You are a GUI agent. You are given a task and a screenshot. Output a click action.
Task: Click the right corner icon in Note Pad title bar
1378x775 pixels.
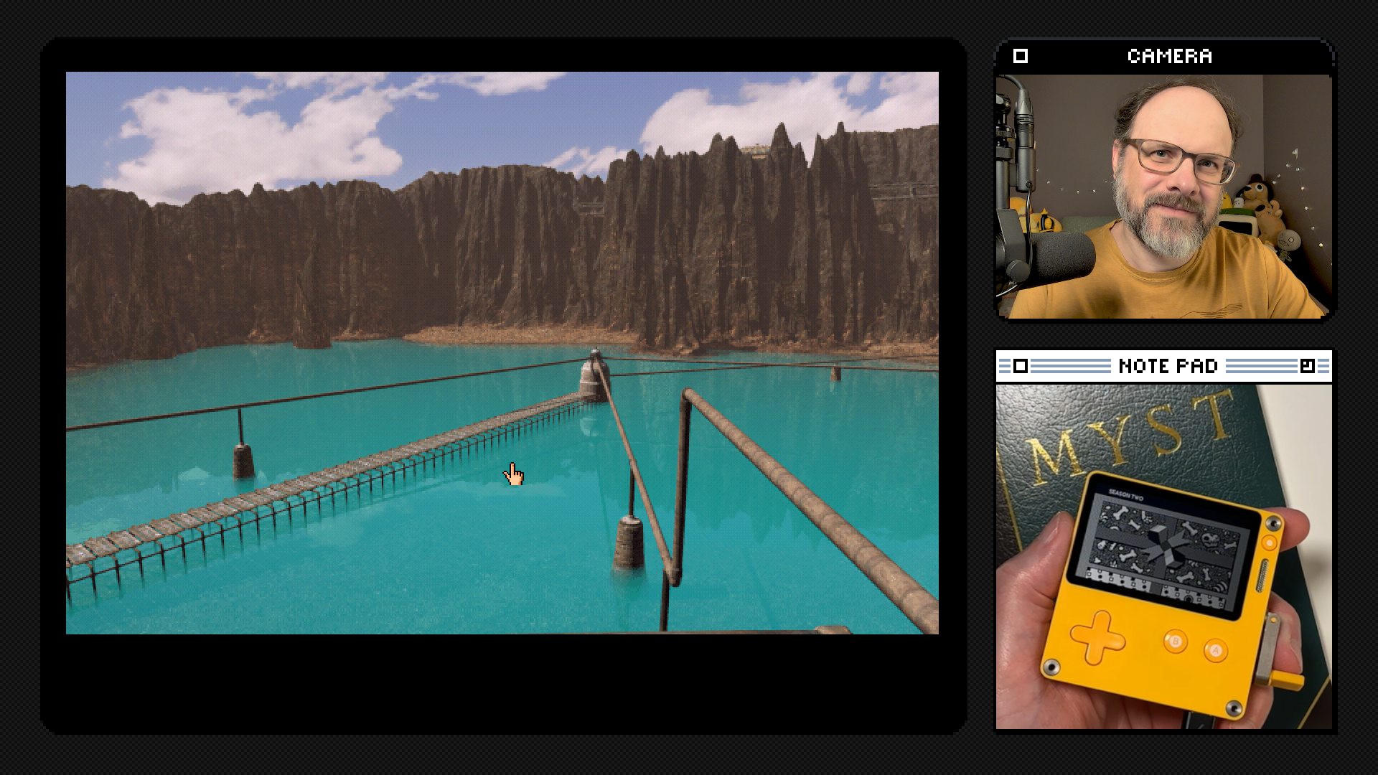(x=1307, y=367)
